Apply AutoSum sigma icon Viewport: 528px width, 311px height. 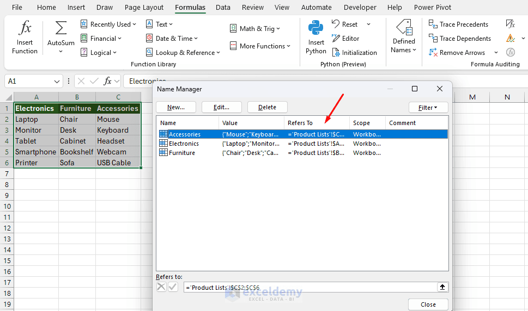click(60, 28)
